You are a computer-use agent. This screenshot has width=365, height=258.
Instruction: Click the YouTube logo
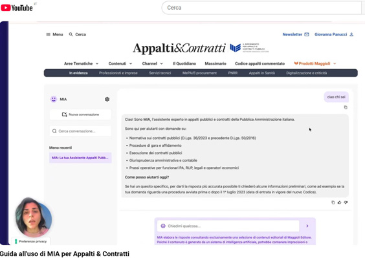17,8
